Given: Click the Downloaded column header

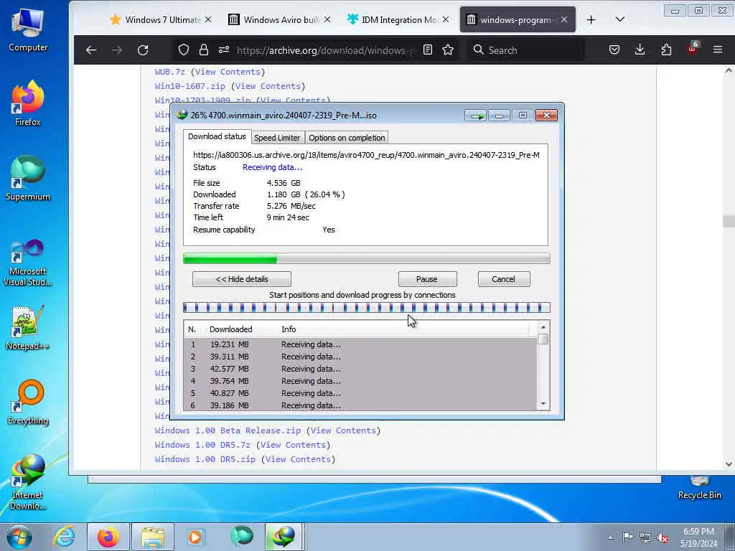Looking at the screenshot, I should (230, 329).
